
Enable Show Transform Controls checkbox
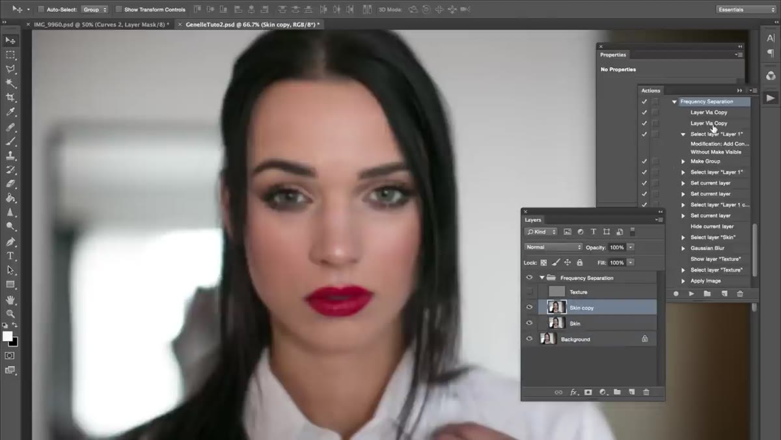pyautogui.click(x=118, y=10)
